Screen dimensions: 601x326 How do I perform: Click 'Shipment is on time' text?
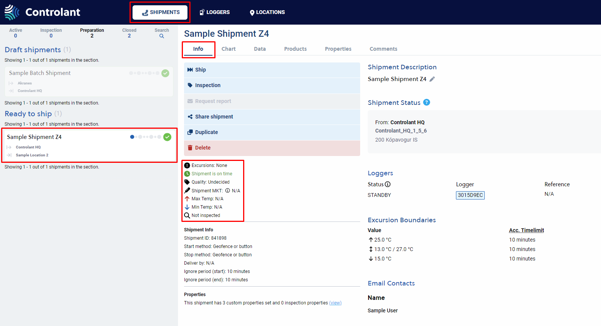[212, 174]
